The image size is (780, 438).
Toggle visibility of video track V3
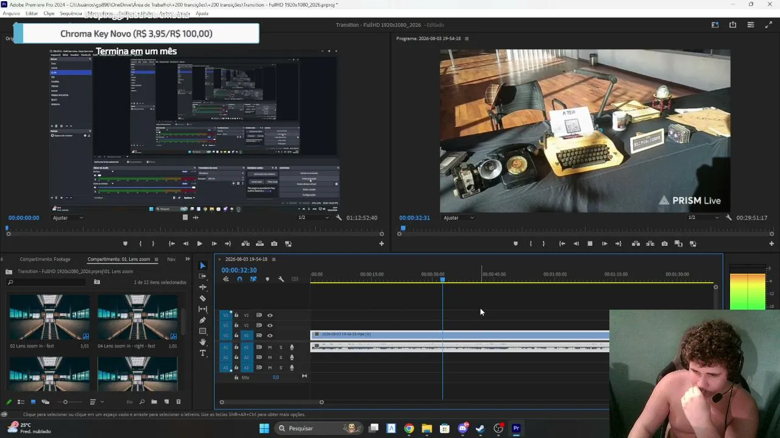pyautogui.click(x=270, y=315)
